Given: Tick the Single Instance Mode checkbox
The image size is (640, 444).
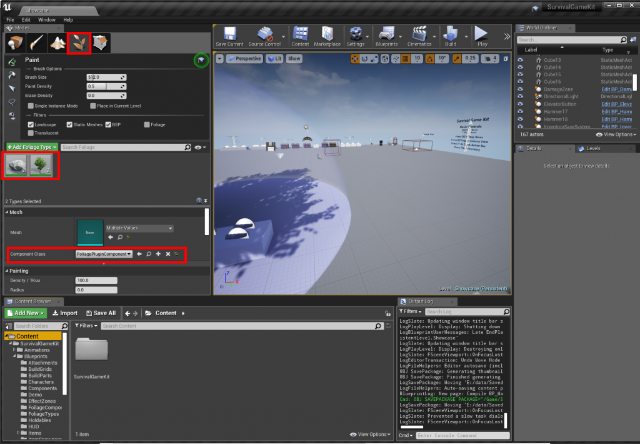Looking at the screenshot, I should coord(31,106).
